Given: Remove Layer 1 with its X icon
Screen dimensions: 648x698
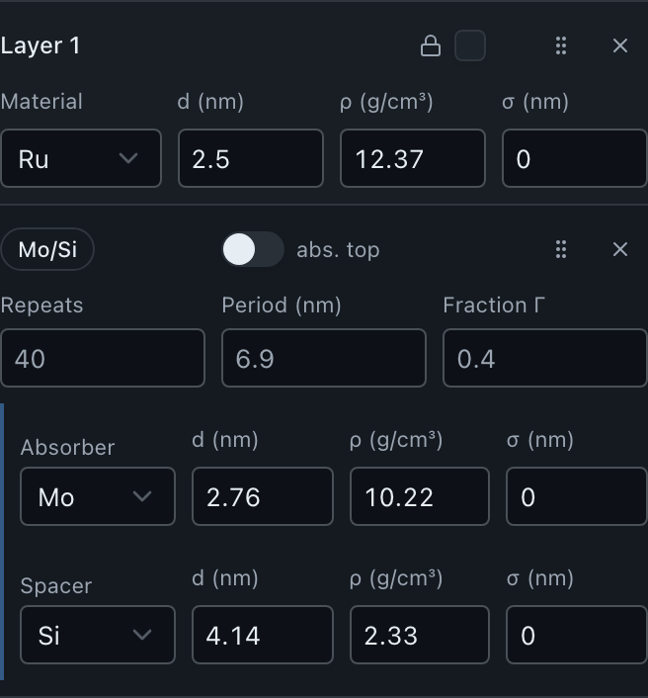Looking at the screenshot, I should (x=620, y=45).
